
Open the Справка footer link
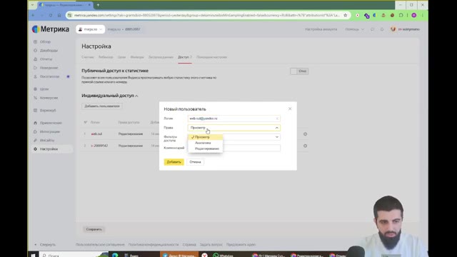pyautogui.click(x=189, y=245)
